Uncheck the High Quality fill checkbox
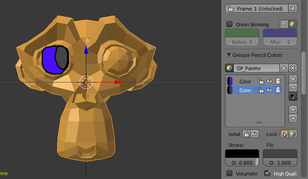 267,173
